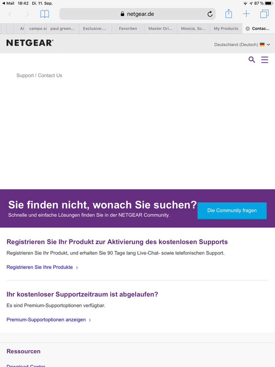Switch to the My Products tab

click(226, 29)
